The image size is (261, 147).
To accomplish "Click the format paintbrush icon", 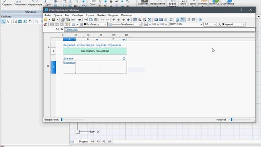I will pyautogui.click(x=45, y=24).
